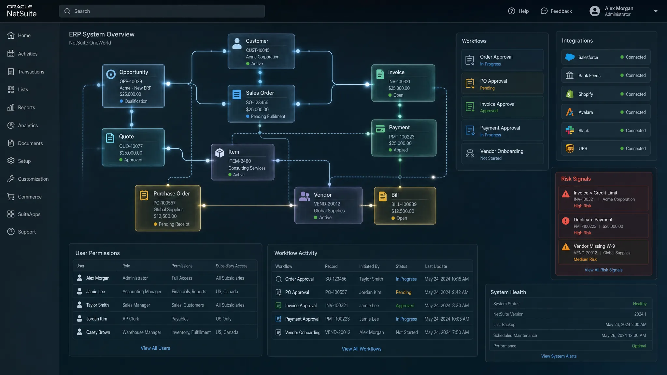Click View System Alerts link
The width and height of the screenshot is (667, 375).
coord(559,356)
